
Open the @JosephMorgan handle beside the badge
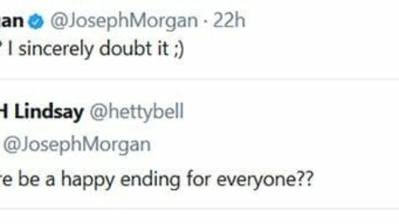click(124, 21)
